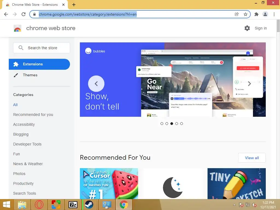Share this page via the address bar icon
Image resolution: width=280 pixels, height=210 pixels.
point(237,14)
